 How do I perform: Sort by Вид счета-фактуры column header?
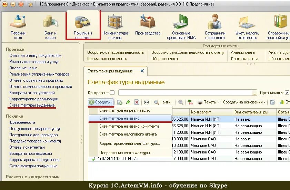[x=254, y=112]
